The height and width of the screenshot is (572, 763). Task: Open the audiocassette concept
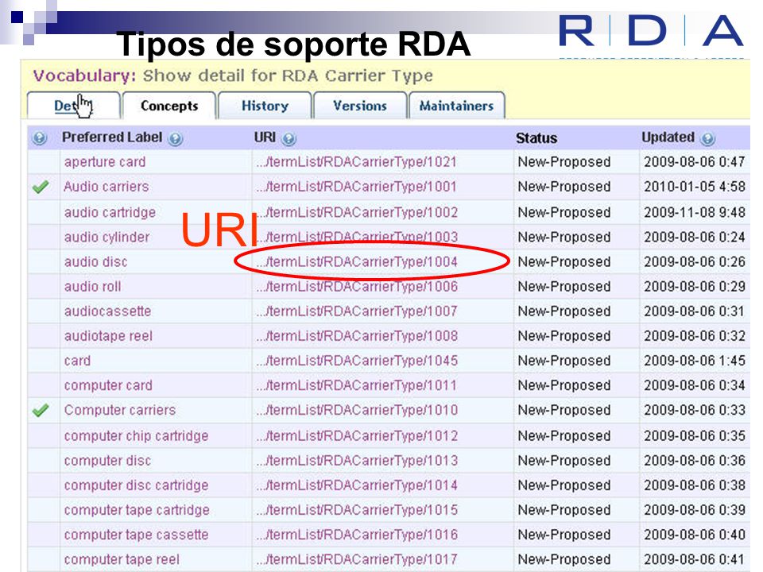(x=107, y=311)
